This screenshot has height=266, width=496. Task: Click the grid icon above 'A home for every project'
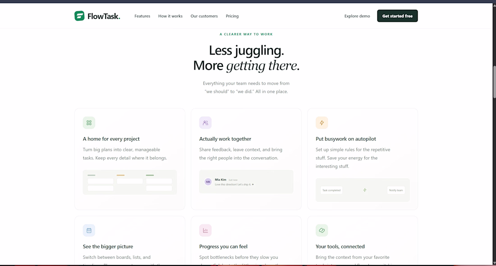89,122
